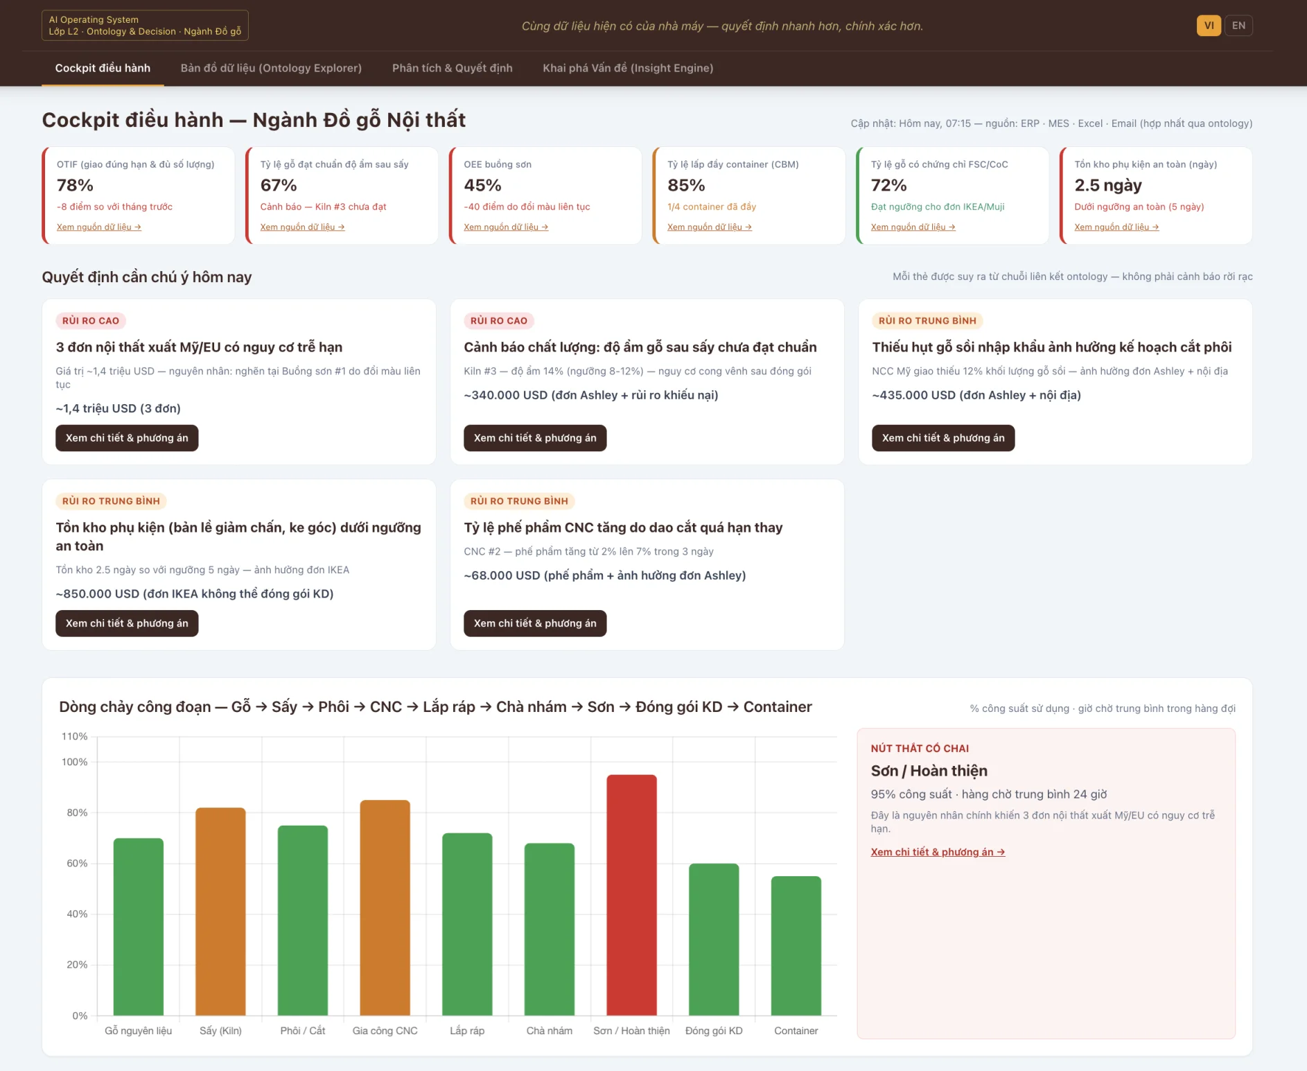1307x1071 pixels.
Task: Click the green Container bar
Action: pyautogui.click(x=796, y=946)
